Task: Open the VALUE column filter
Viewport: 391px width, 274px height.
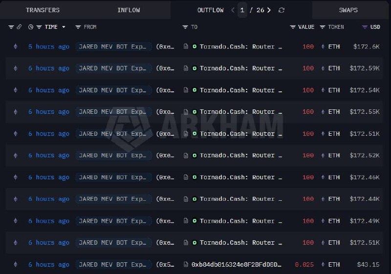Action: point(293,27)
